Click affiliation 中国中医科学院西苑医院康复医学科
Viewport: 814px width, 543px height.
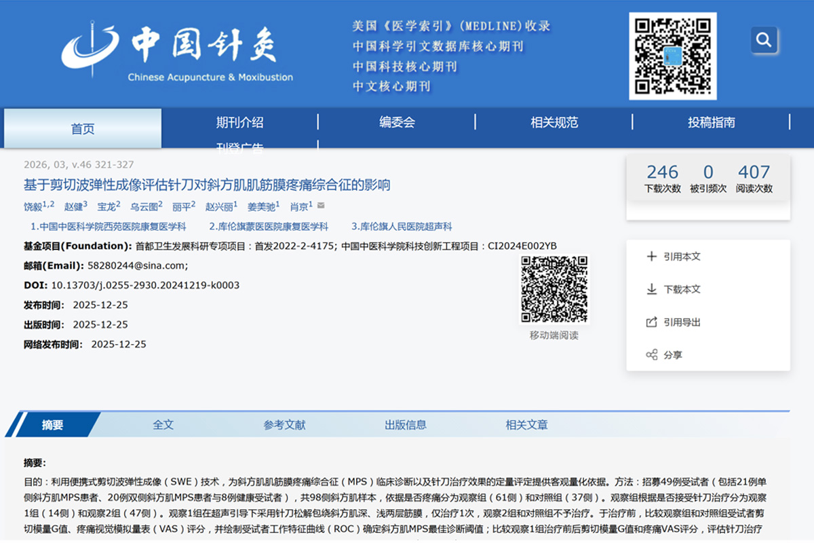[109, 227]
